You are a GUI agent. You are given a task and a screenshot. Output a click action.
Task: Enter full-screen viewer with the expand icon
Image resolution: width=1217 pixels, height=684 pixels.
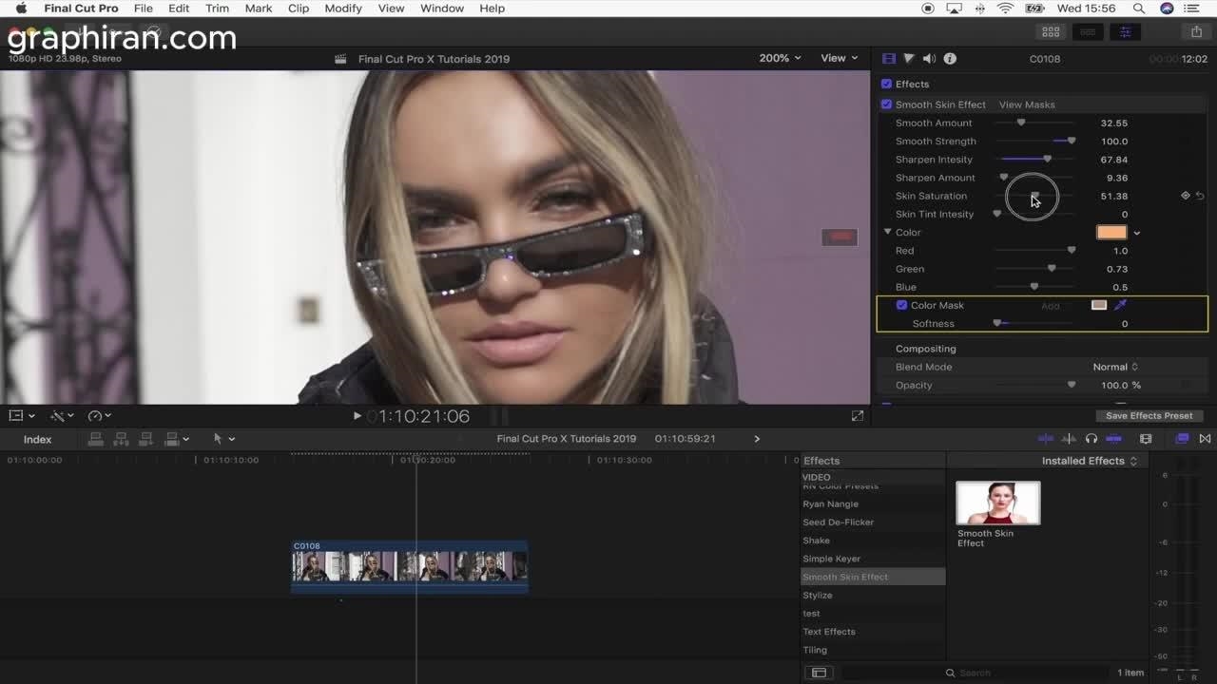858,416
